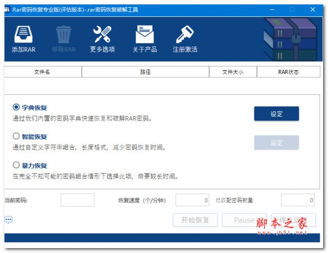Click the 恢复速度 value field
Image resolution: width=328 pixels, height=253 pixels.
pos(192,200)
